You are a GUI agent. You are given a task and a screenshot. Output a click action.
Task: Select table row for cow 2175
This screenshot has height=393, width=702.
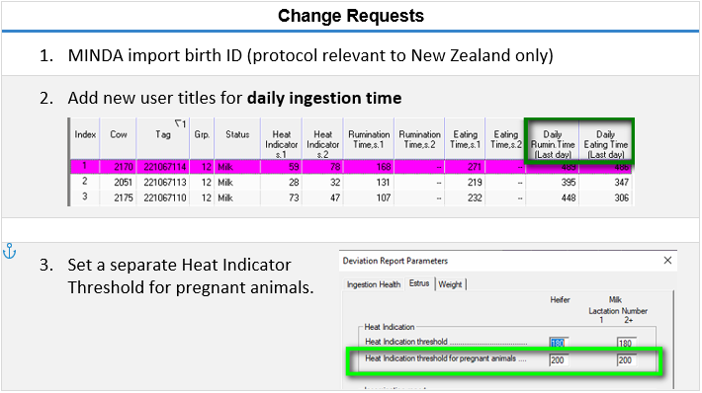[x=351, y=197]
